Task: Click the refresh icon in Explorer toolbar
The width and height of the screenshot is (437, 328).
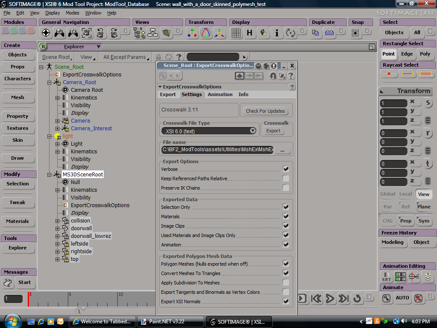Action: point(168,57)
